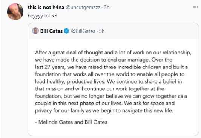Click the blue verified checkmark badge
This screenshot has height=138, width=201.
tap(66, 31)
